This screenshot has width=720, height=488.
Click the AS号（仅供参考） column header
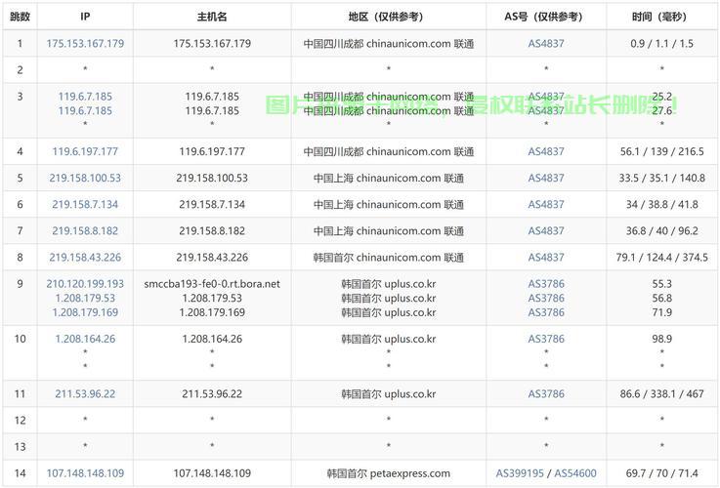[x=546, y=17]
